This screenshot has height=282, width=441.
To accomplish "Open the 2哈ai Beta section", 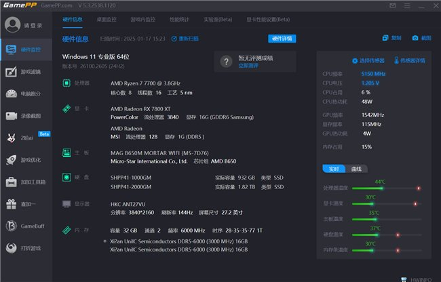I will pos(26,138).
